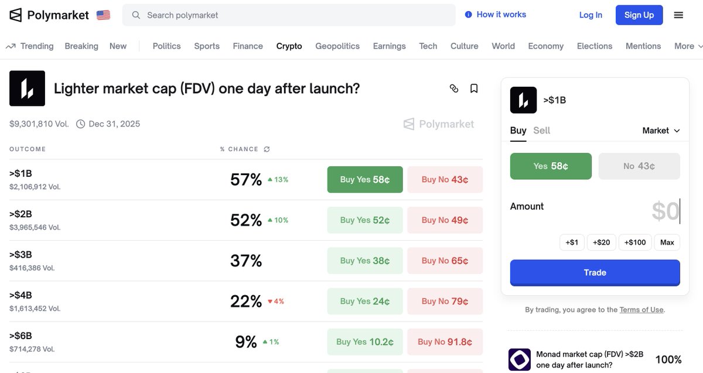The image size is (703, 373).
Task: Click the Lighter logo in trade panel
Action: 523,100
